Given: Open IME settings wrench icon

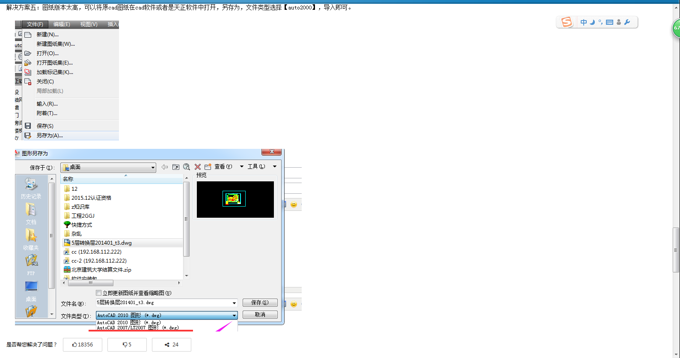Looking at the screenshot, I should [627, 22].
